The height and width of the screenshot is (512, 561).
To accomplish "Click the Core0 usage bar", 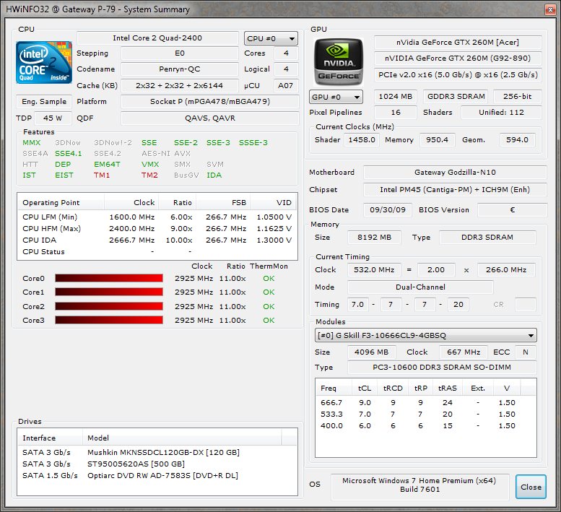I will pyautogui.click(x=109, y=278).
